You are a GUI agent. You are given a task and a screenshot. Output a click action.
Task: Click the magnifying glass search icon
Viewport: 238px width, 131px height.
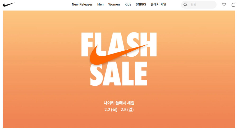coord(185,5)
